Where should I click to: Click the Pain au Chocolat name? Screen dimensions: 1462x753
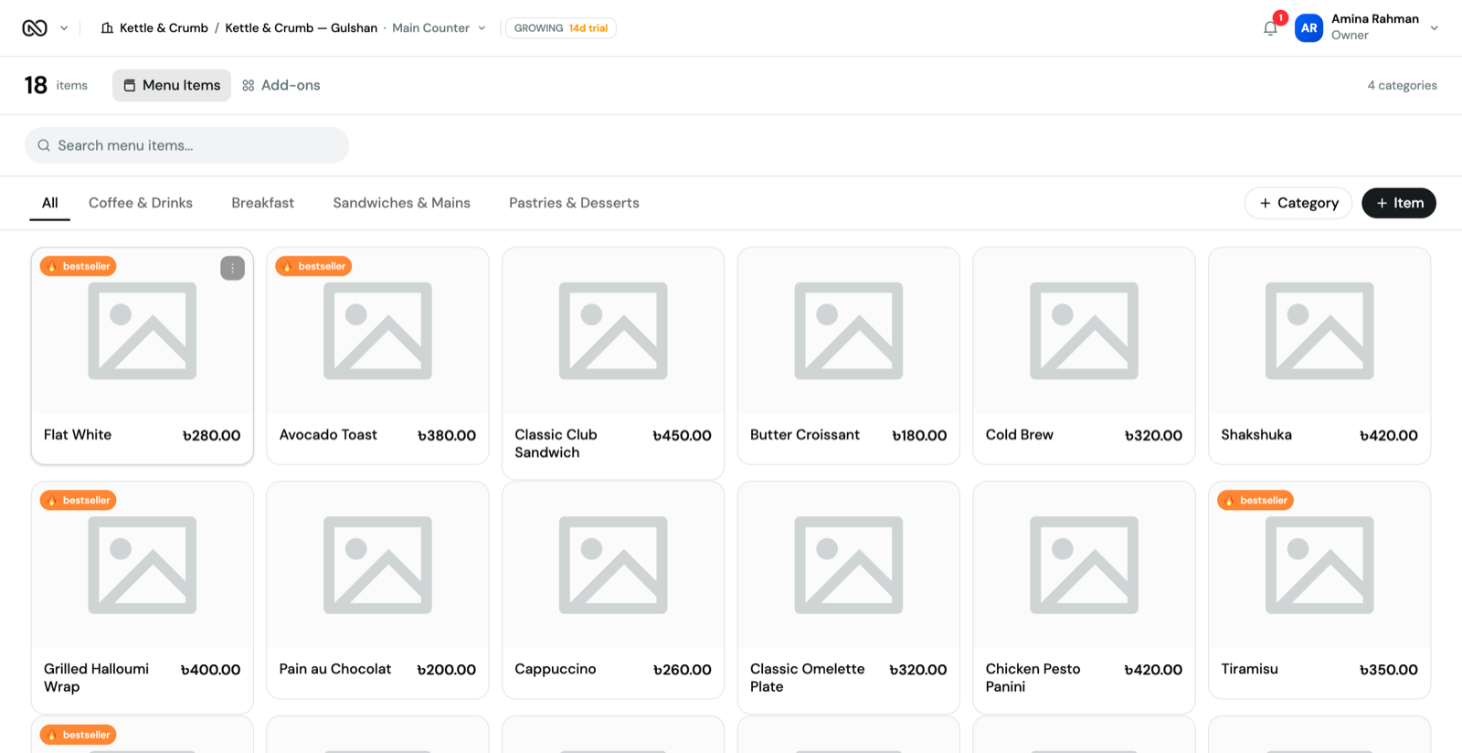tap(335, 669)
